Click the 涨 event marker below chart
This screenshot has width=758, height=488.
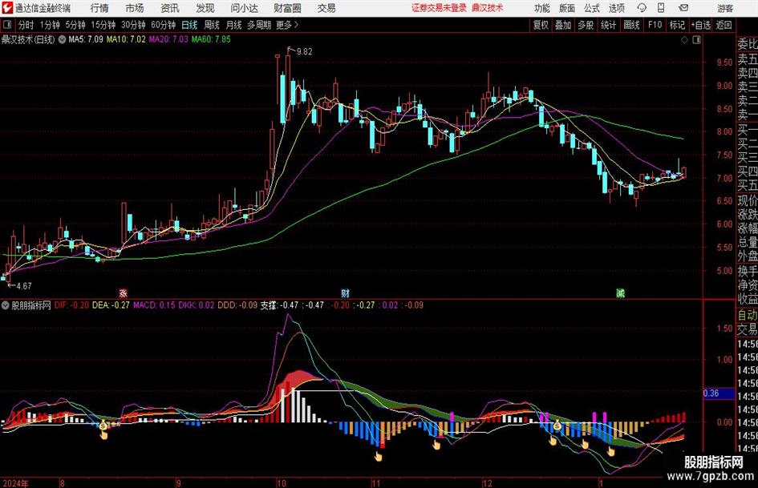click(124, 292)
